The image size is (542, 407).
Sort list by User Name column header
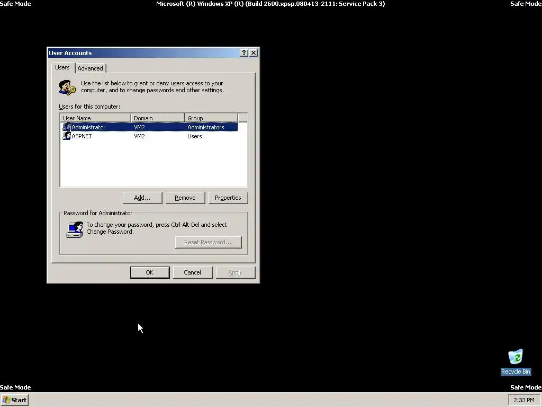click(x=96, y=118)
